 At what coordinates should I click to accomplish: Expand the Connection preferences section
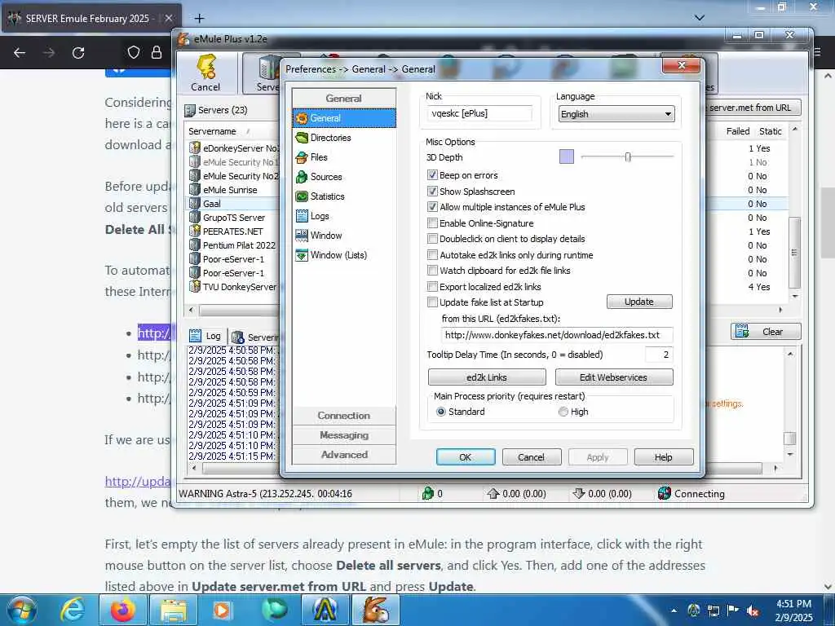point(344,416)
